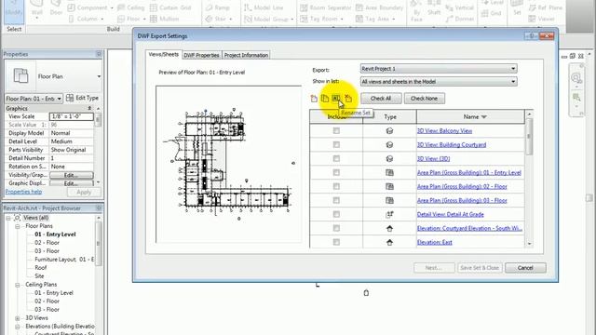
Task: Check Include for Elevation: East
Action: [x=336, y=242]
